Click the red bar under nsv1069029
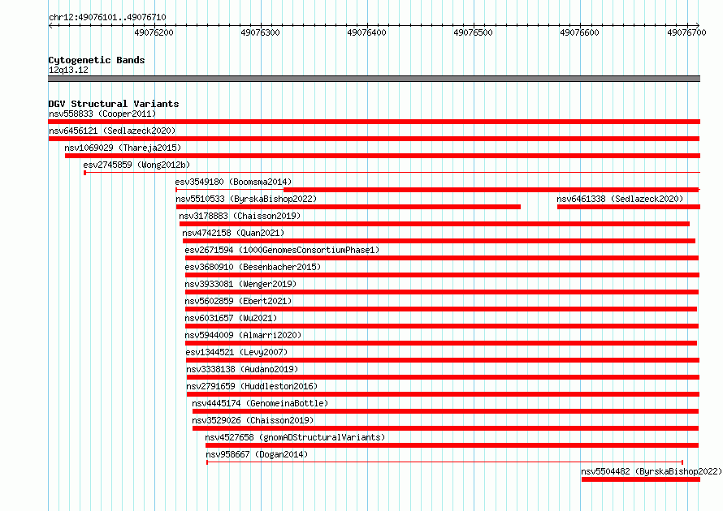The image size is (723, 511). (x=383, y=156)
